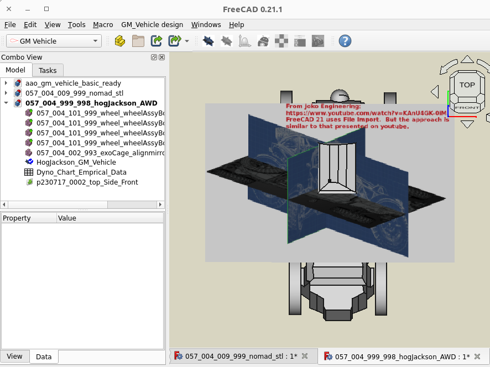Click the android robot toolbar icon
490x367 pixels.
[264, 41]
